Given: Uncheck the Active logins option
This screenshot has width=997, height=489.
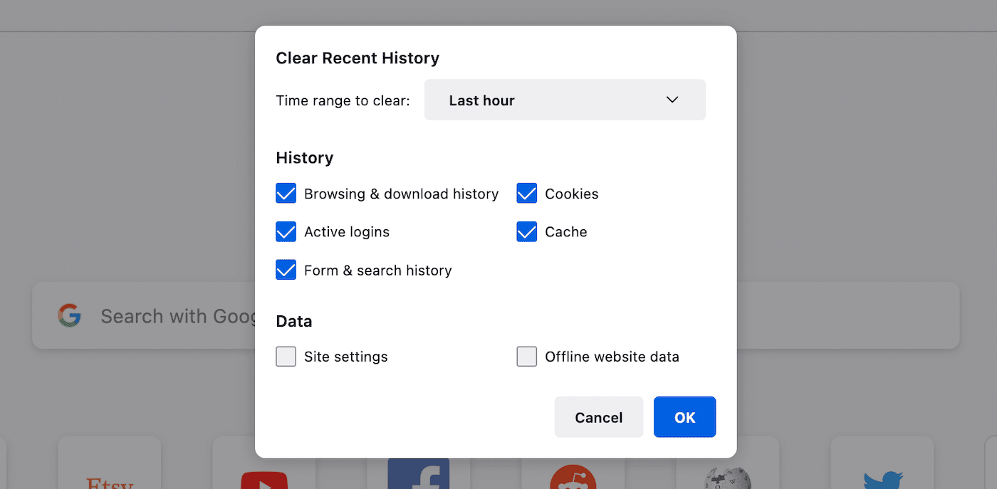Looking at the screenshot, I should coord(286,231).
